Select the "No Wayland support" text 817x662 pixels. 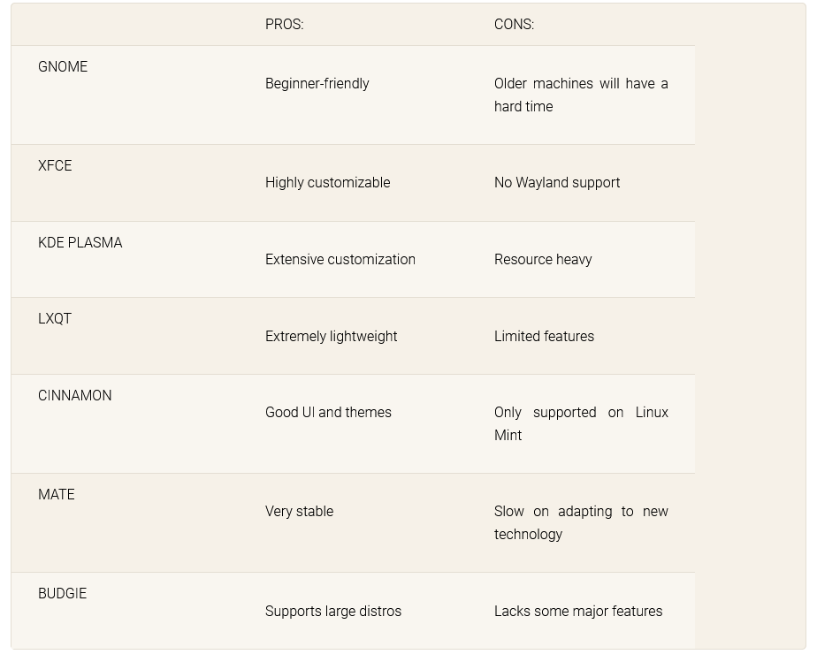(556, 183)
